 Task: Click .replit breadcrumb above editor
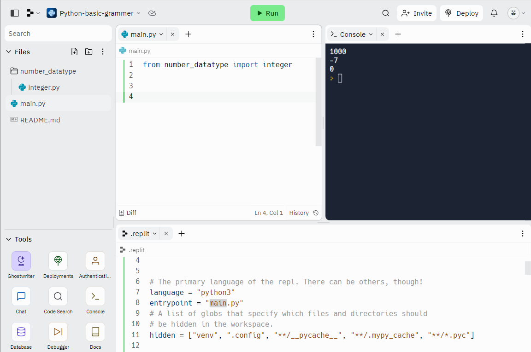tap(132, 250)
